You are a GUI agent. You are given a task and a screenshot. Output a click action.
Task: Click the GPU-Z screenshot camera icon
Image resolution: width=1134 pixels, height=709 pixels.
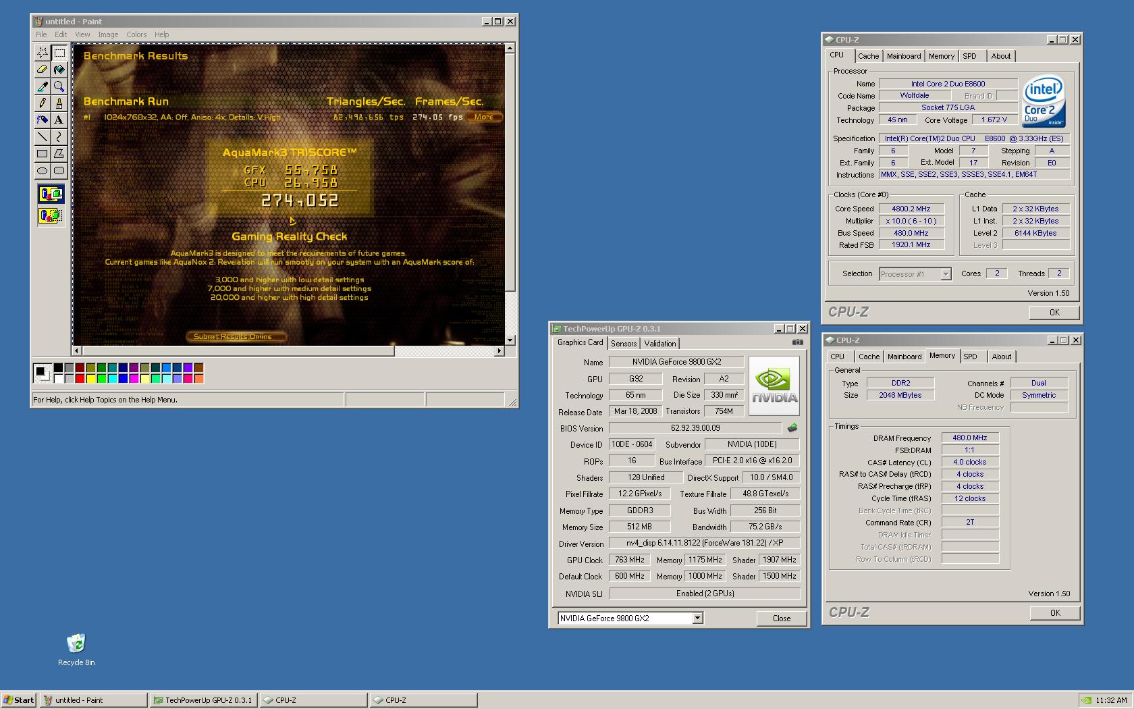[x=797, y=342]
